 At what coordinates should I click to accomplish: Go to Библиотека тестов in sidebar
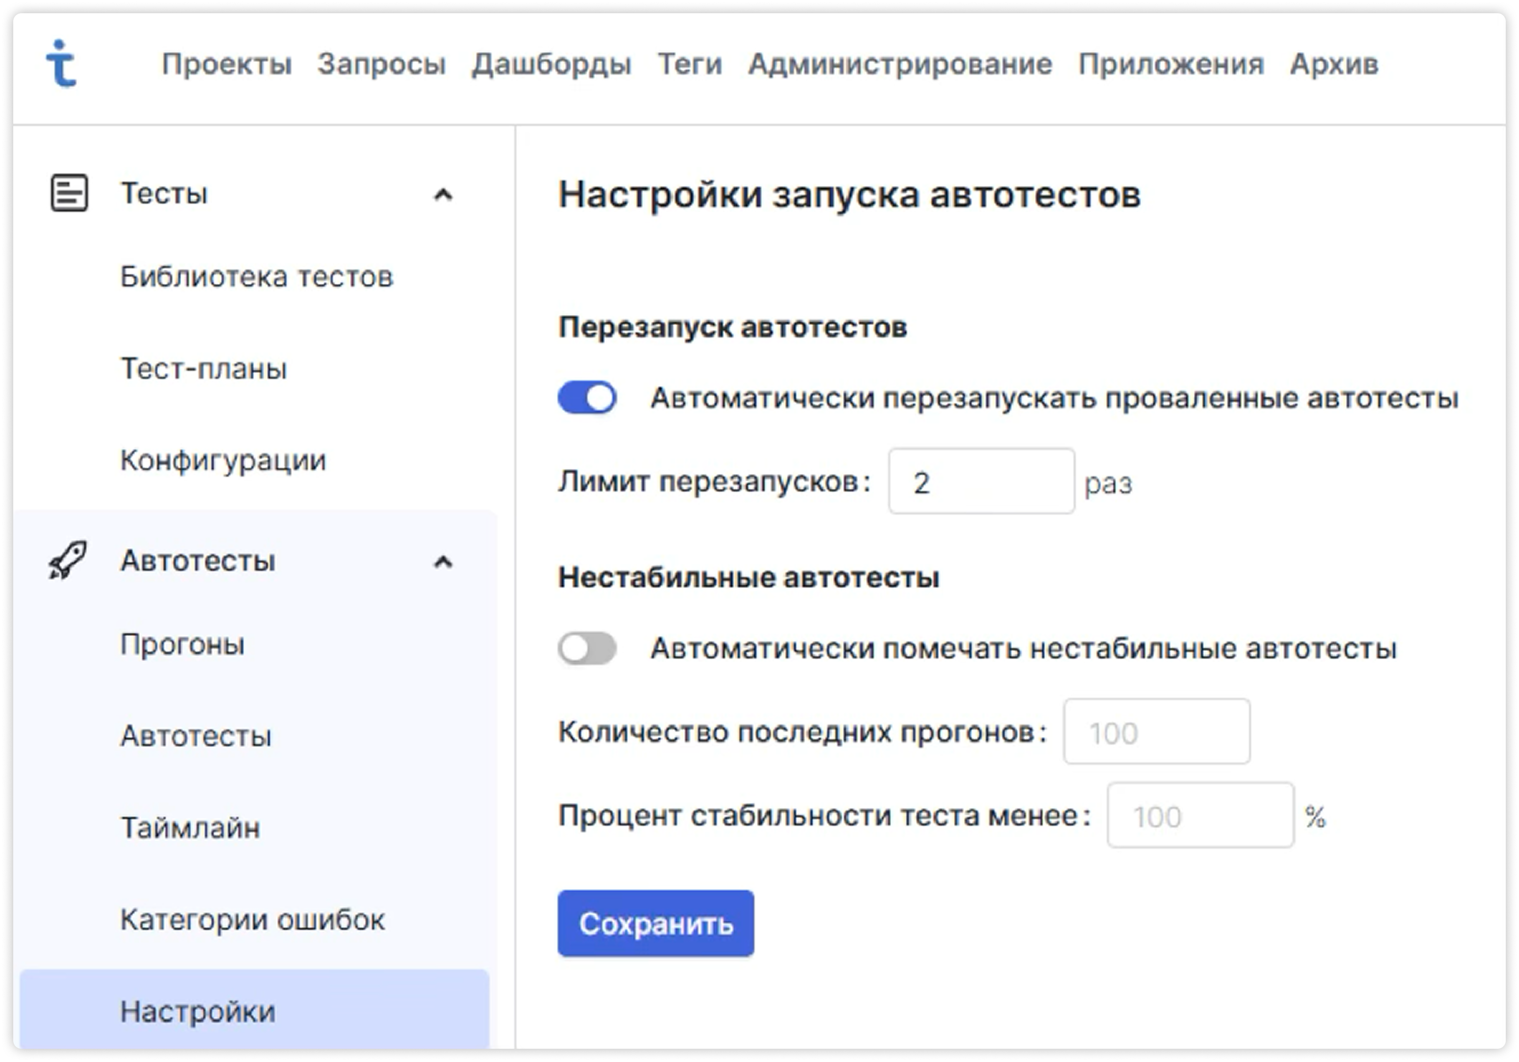click(257, 276)
